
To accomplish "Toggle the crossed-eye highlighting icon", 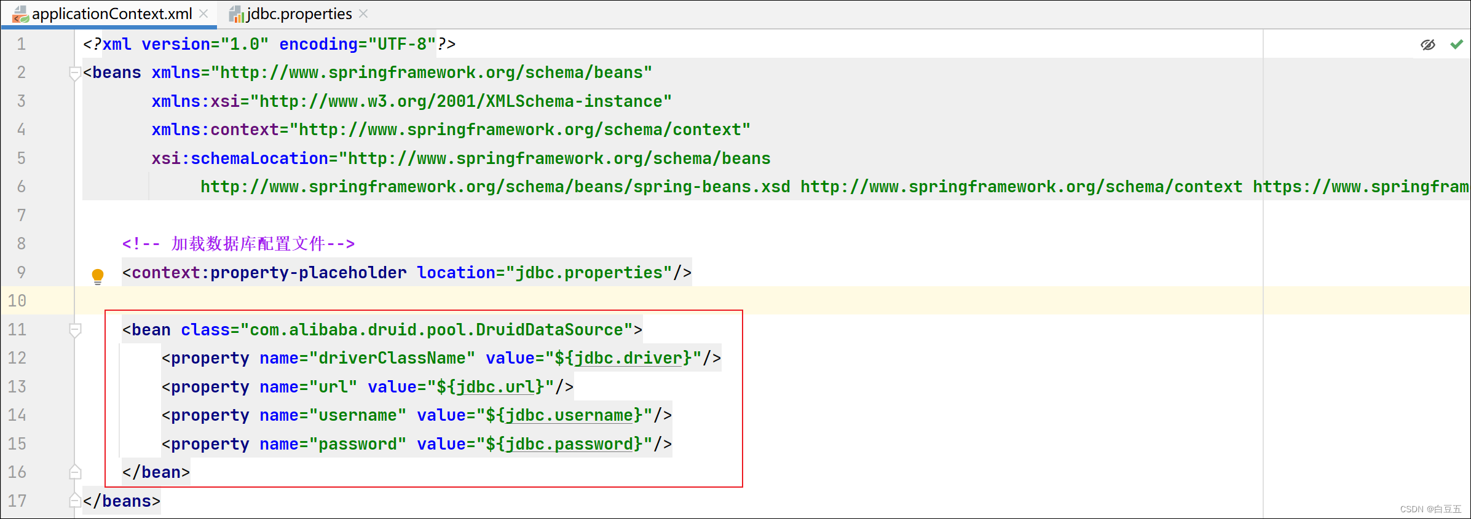I will 1428,45.
